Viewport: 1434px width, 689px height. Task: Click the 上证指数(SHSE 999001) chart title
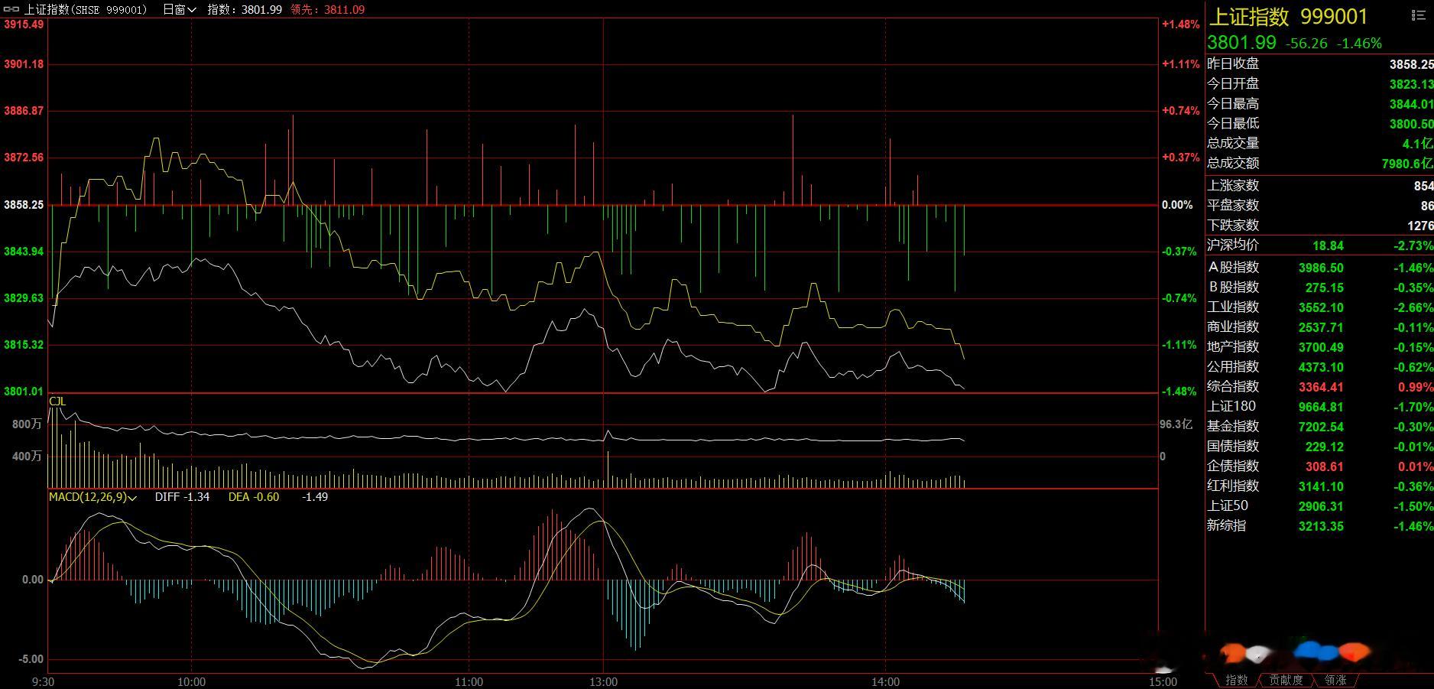[86, 9]
